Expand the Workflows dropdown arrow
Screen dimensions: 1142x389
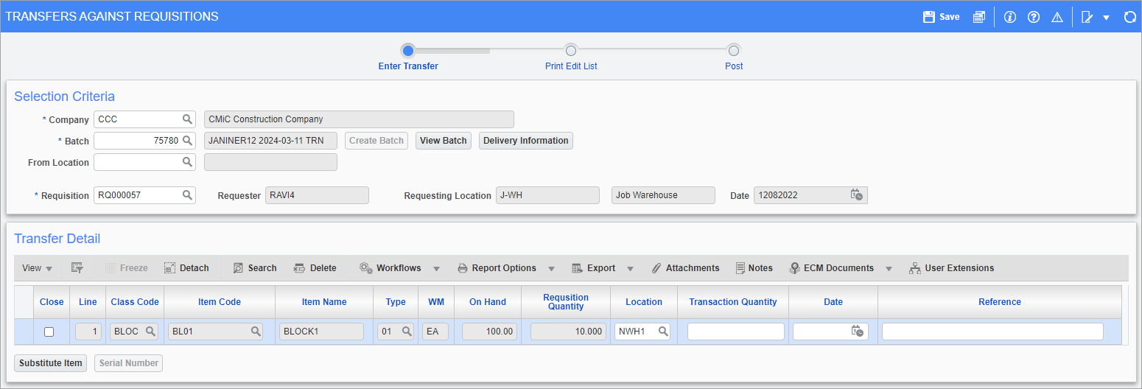(x=436, y=269)
